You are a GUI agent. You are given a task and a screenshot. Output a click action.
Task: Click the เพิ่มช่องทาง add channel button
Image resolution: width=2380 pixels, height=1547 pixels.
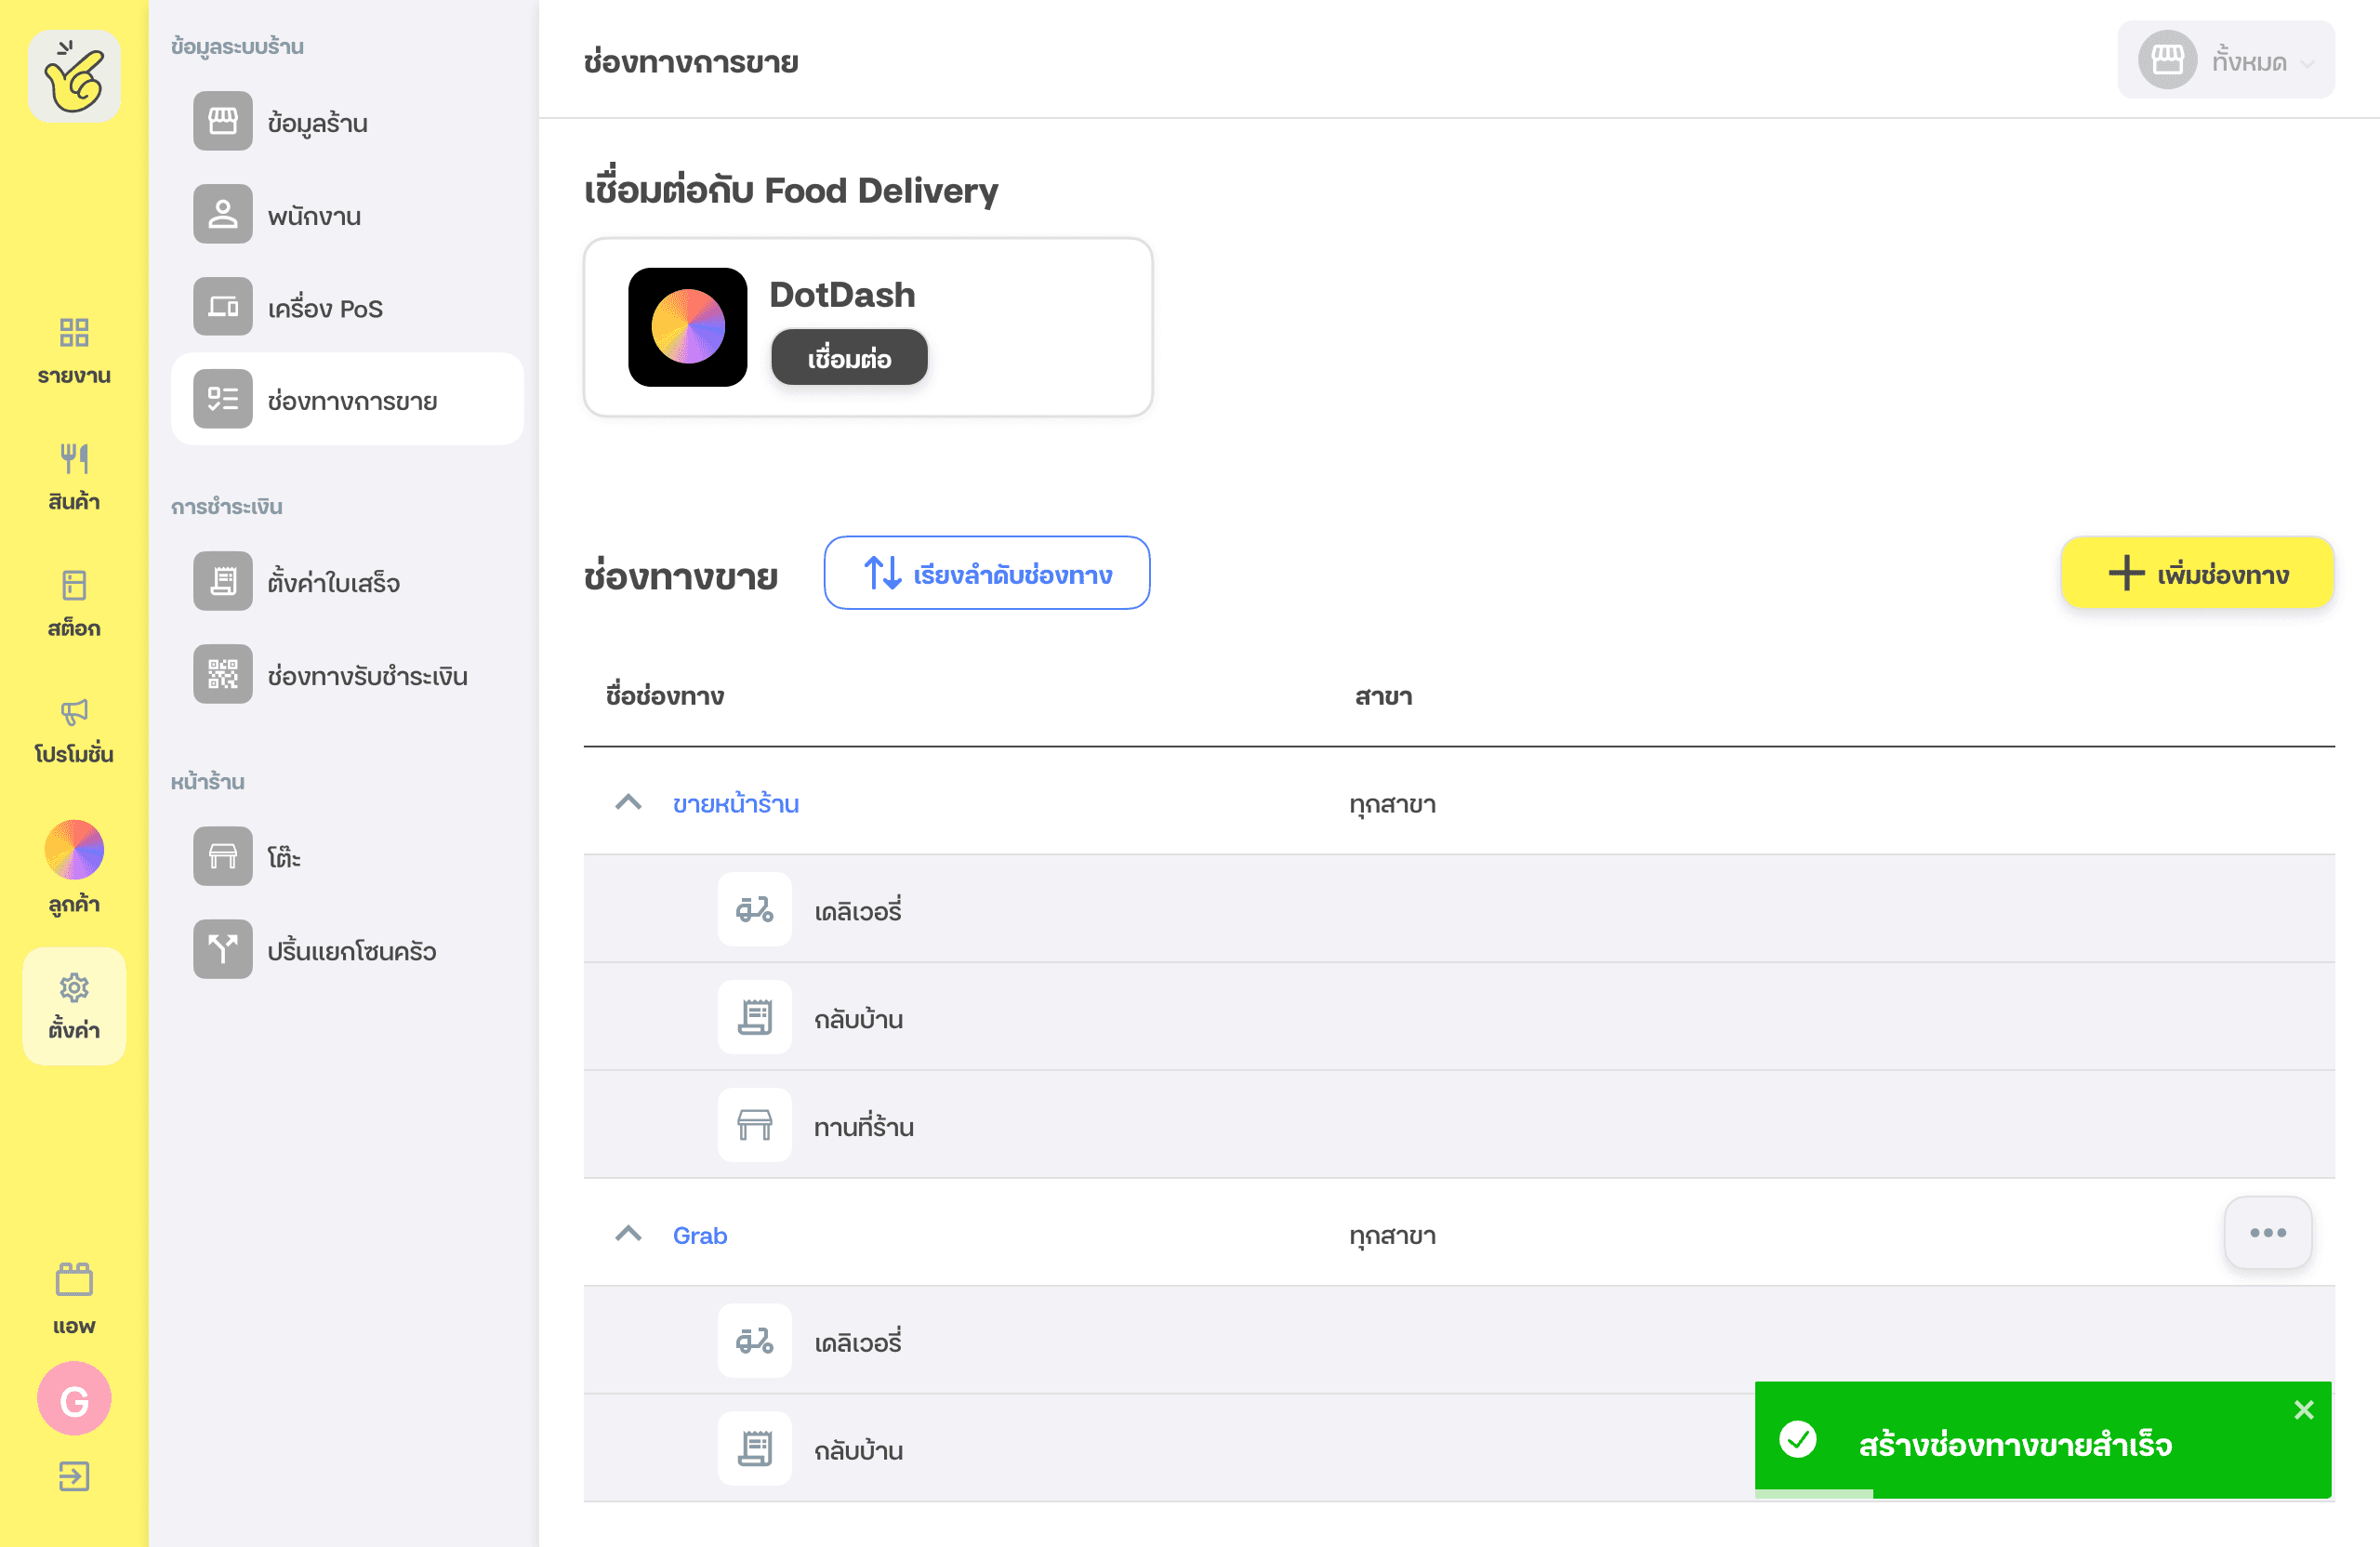tap(2197, 573)
